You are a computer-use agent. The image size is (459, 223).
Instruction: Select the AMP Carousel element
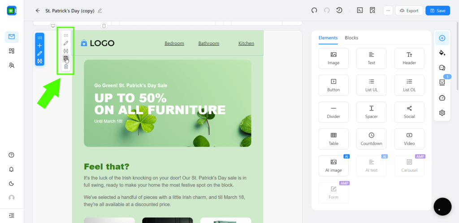coord(409,166)
